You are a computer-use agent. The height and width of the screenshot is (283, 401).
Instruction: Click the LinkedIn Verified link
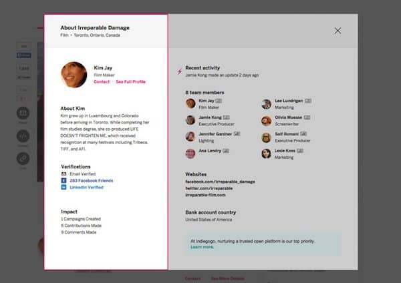(86, 188)
